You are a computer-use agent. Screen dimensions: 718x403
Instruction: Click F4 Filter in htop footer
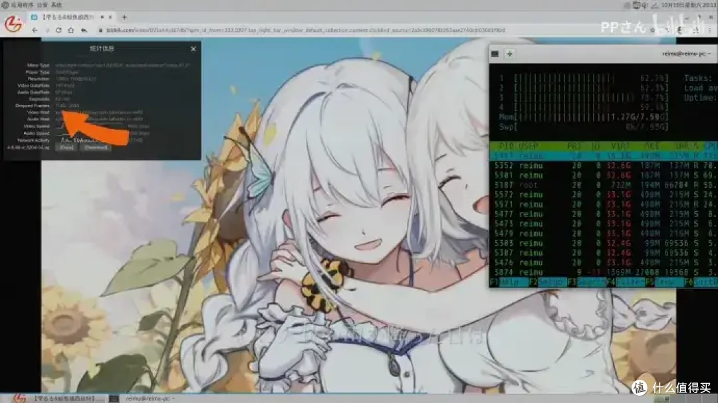tap(626, 282)
